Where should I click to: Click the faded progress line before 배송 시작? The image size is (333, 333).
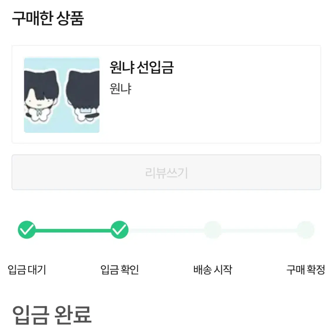click(x=166, y=230)
